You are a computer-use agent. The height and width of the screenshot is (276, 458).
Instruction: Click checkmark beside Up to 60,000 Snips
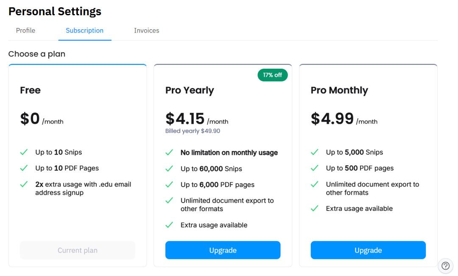[169, 169]
